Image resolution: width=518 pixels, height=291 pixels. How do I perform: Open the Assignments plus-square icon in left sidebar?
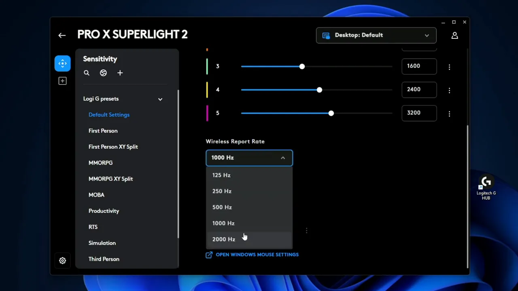[x=62, y=81]
